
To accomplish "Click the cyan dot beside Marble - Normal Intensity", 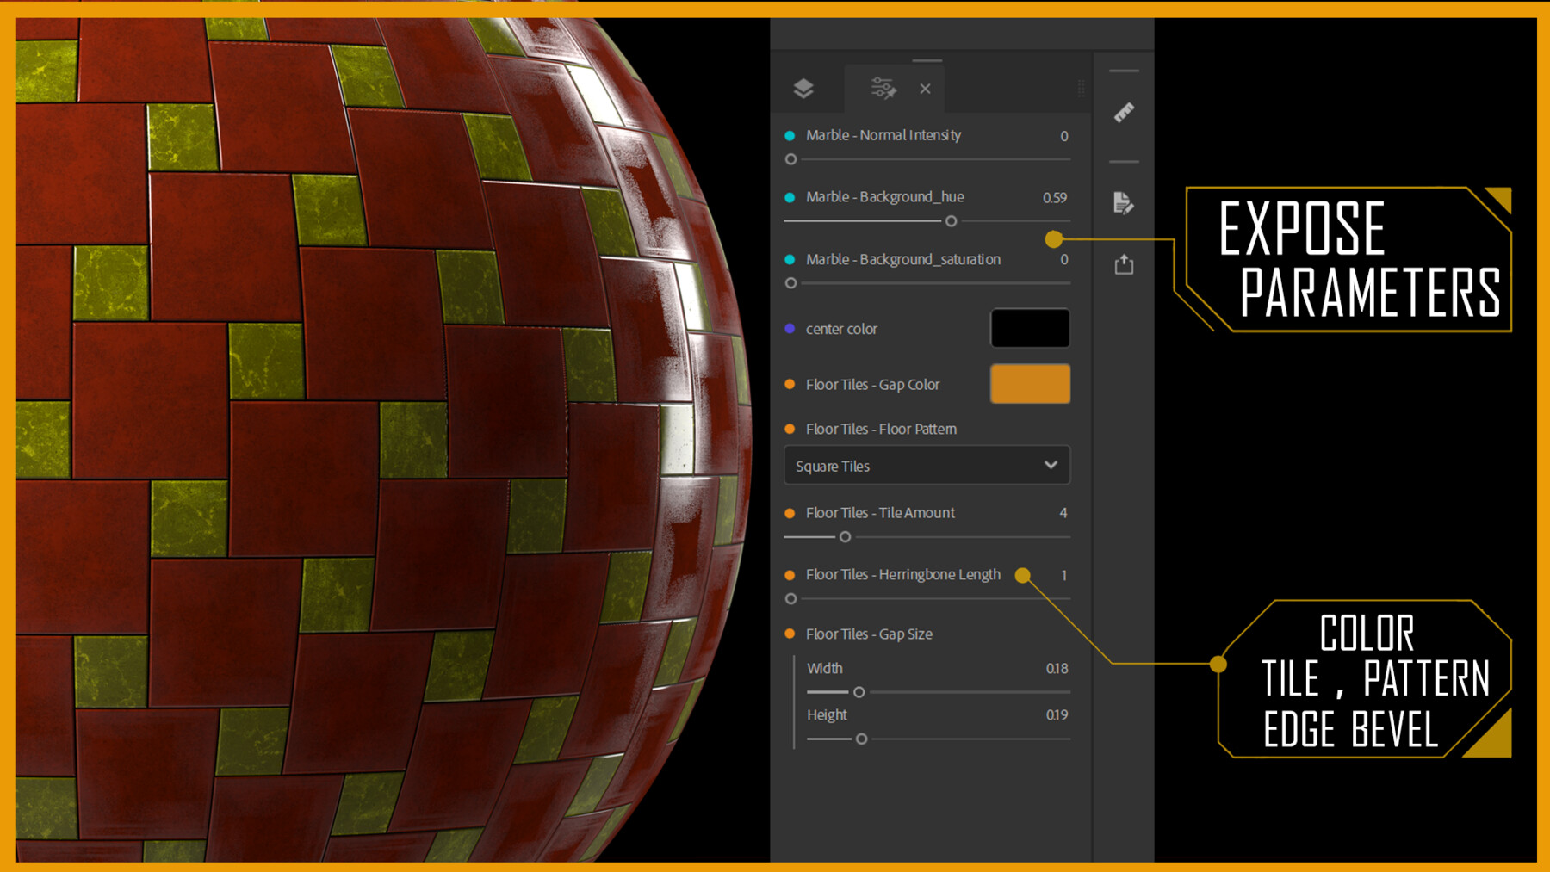I will pos(790,135).
